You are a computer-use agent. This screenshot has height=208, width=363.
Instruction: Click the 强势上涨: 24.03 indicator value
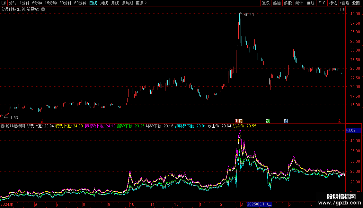pyautogui.click(x=69, y=126)
